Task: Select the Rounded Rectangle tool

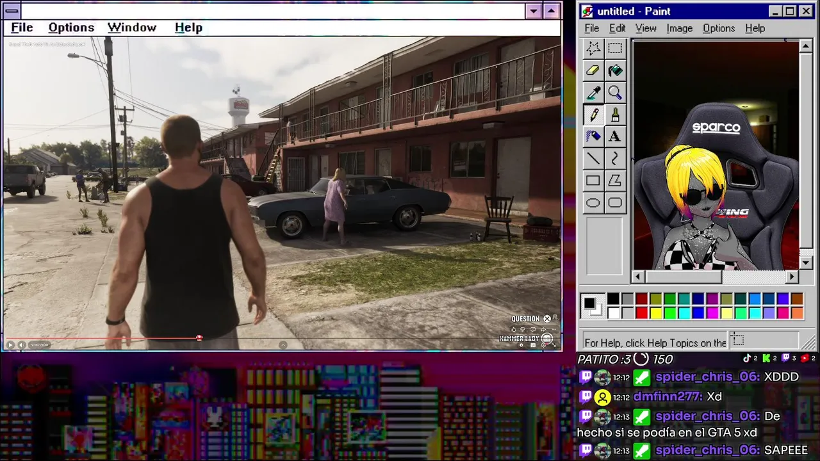Action: [615, 203]
